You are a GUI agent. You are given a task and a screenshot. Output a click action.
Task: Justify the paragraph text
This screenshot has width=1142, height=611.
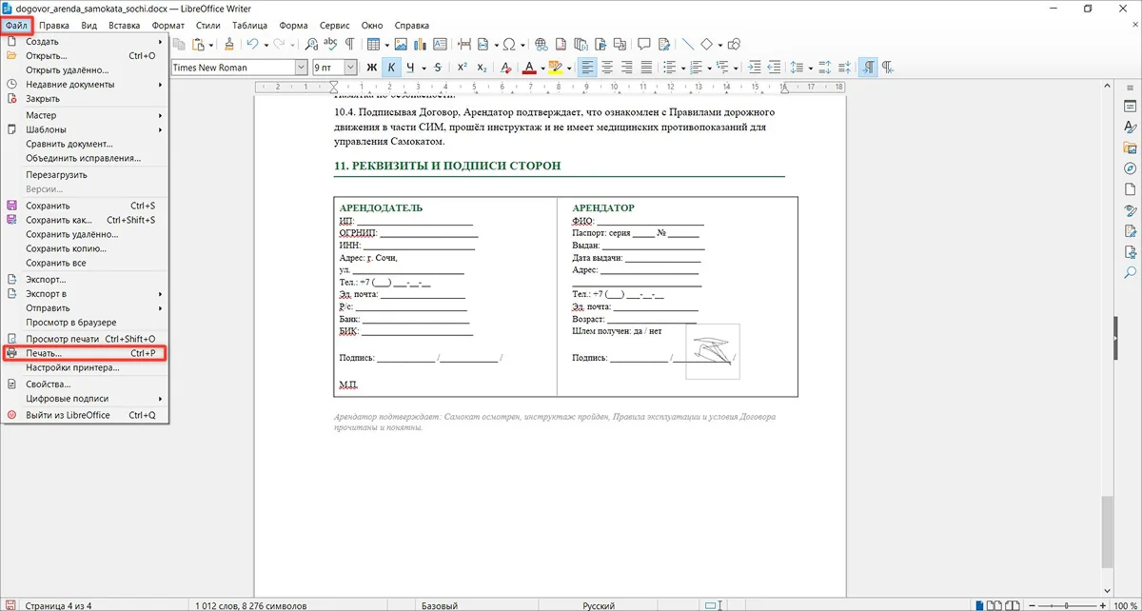click(646, 68)
